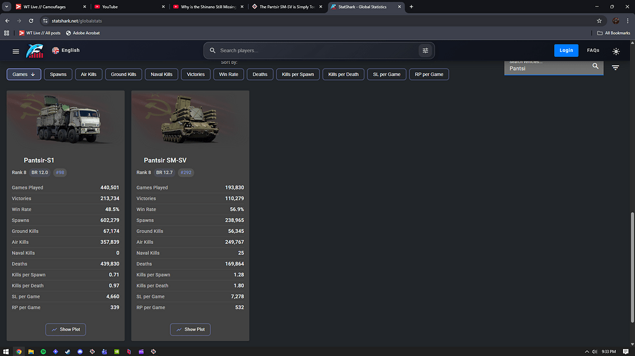Screen dimensions: 635x356
Task: Sort vehicles by SL per Game
Action: pyautogui.click(x=387, y=74)
